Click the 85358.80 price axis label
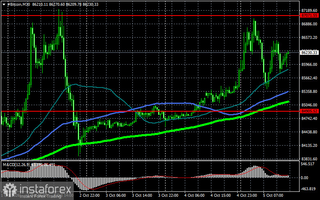This screenshot has height=200, width=320. (x=309, y=92)
